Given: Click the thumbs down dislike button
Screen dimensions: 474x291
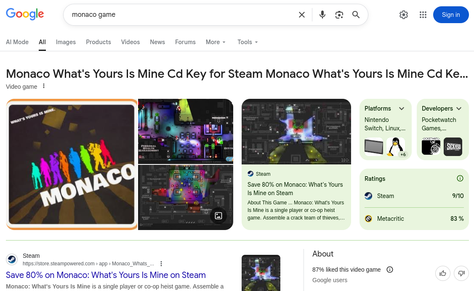Looking at the screenshot, I should coord(461,273).
